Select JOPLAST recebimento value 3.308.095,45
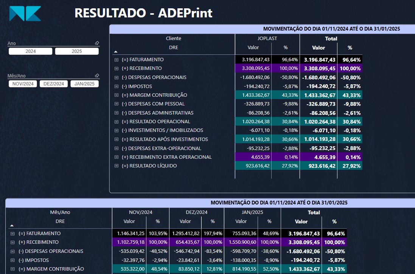415x274 pixels. point(256,68)
